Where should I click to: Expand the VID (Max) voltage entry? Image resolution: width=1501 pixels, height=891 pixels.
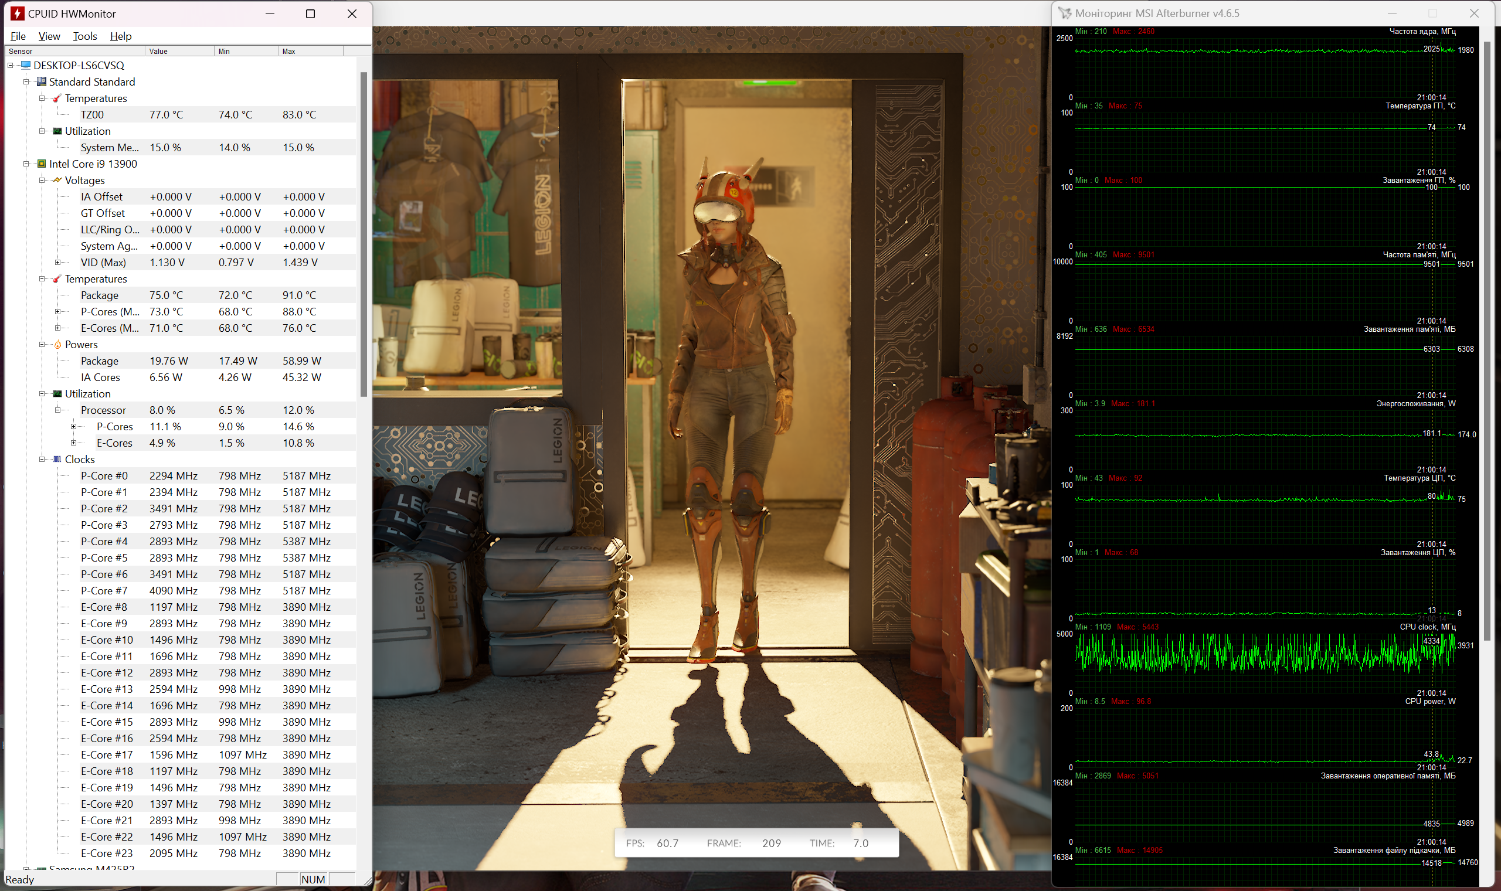[x=57, y=263]
